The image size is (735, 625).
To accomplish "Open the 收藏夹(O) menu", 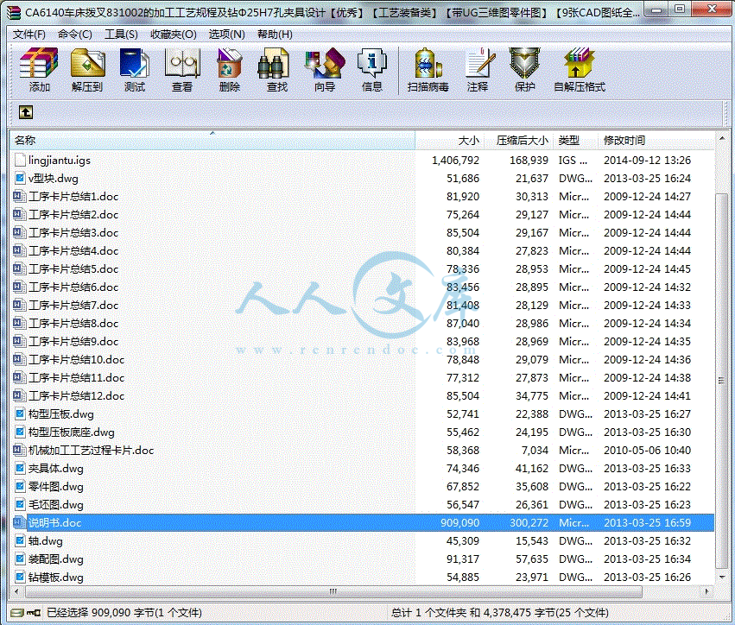I will pos(173,35).
